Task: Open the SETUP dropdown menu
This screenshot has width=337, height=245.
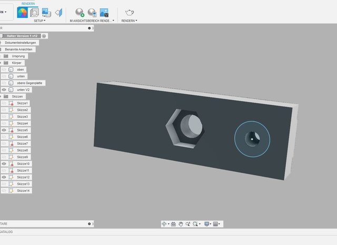Action: coord(39,21)
